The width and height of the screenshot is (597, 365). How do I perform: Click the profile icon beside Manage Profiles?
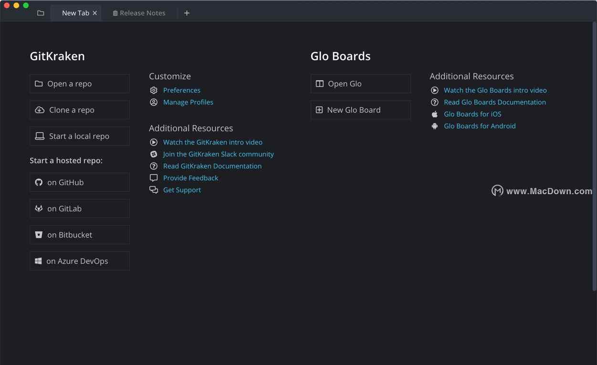point(154,102)
